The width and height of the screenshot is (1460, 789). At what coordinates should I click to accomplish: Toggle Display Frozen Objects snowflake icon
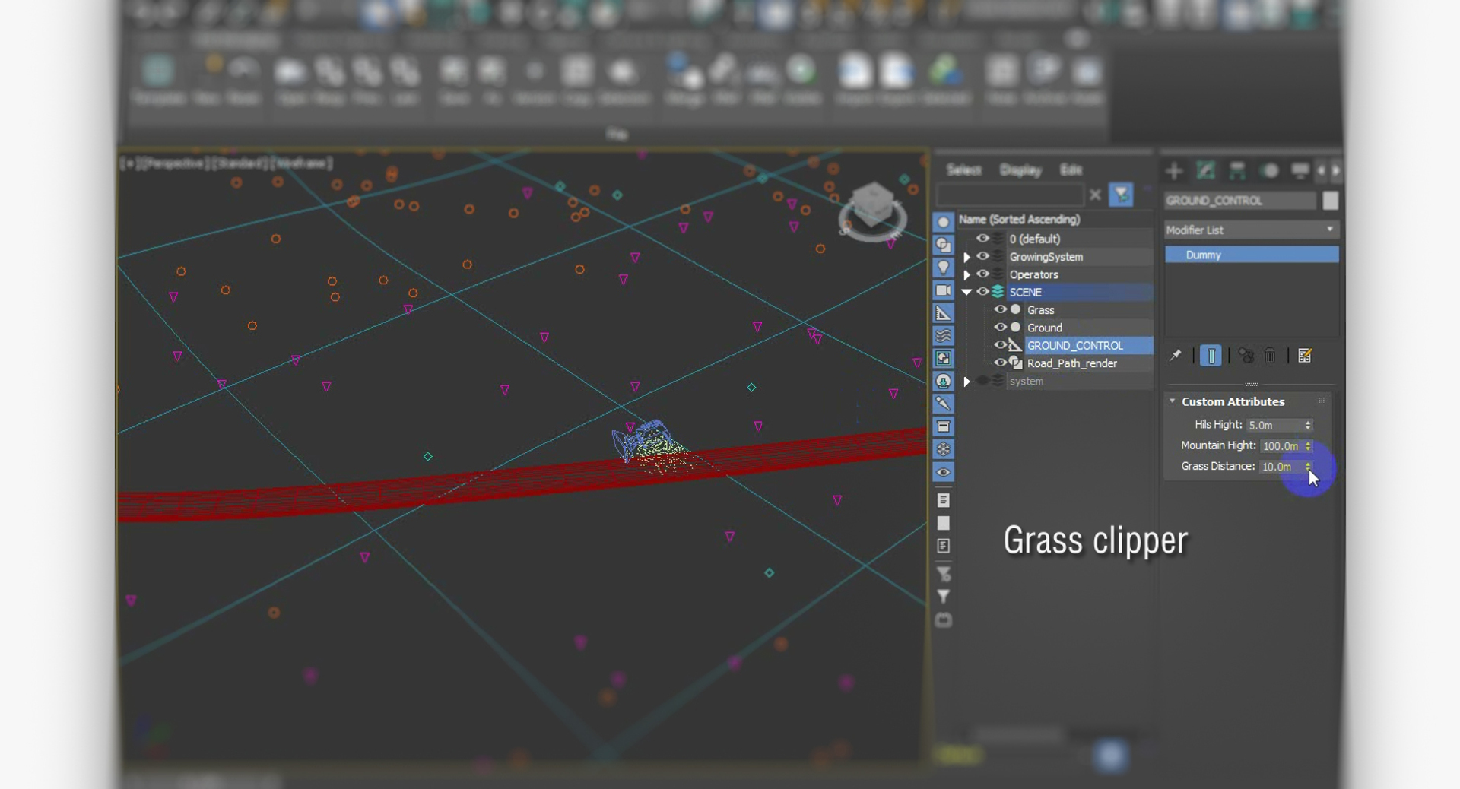pyautogui.click(x=943, y=449)
